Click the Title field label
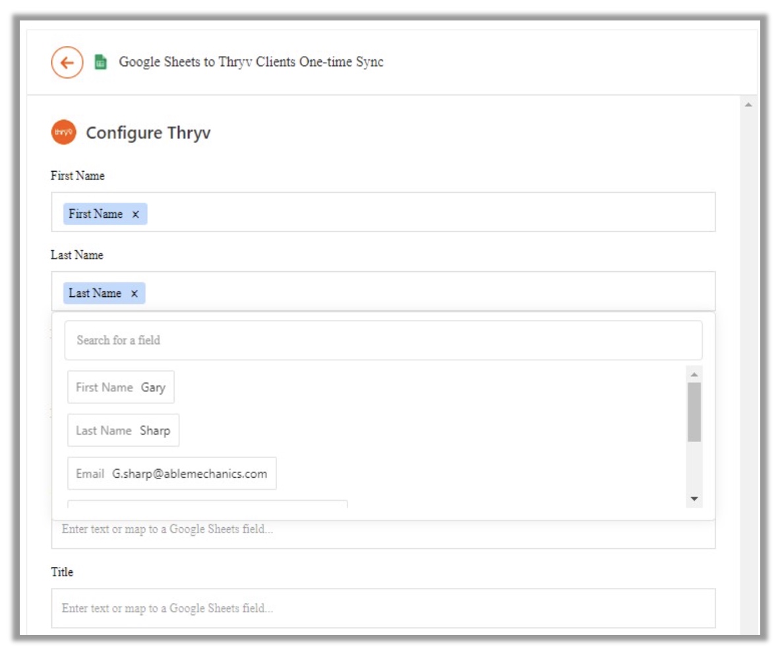The width and height of the screenshot is (782, 652). pos(62,572)
